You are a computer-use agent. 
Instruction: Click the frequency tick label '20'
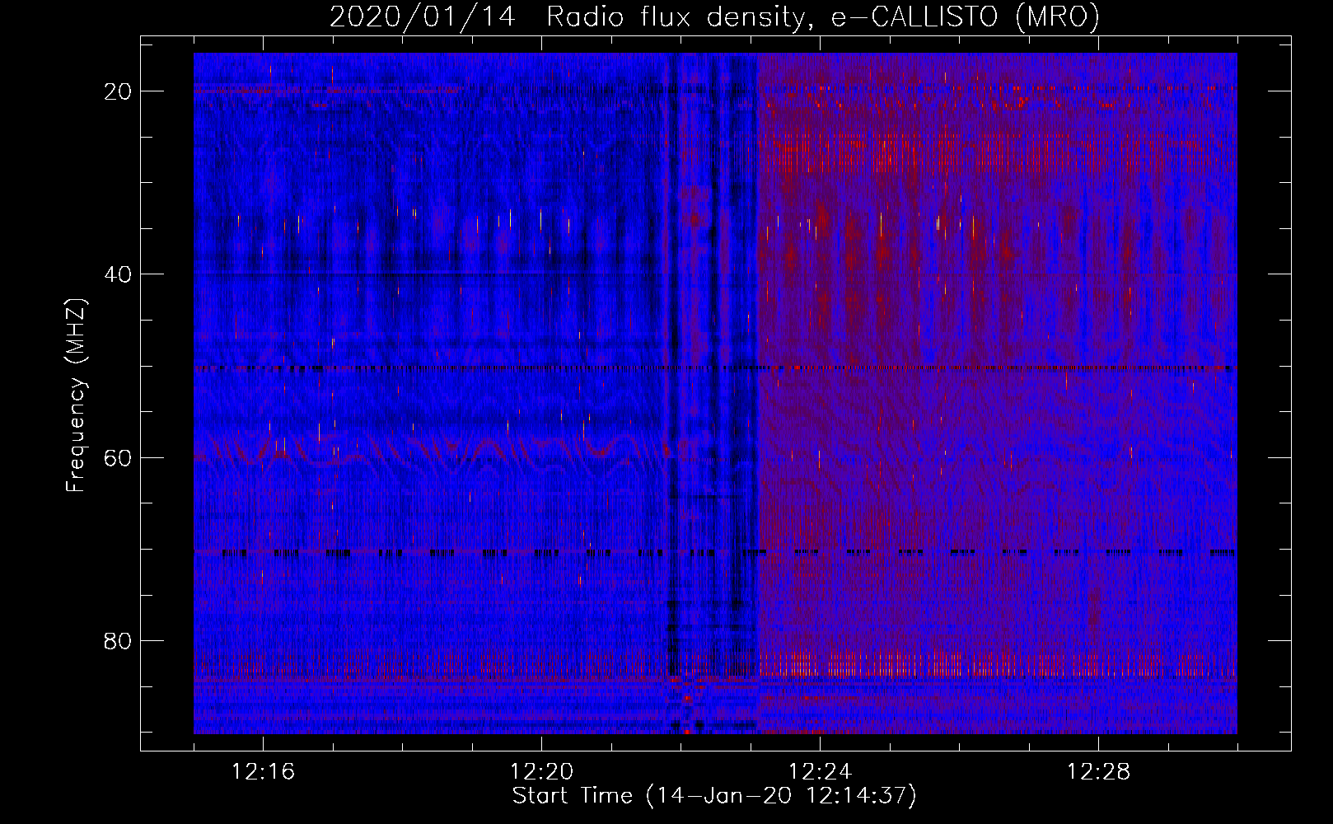tap(119, 91)
